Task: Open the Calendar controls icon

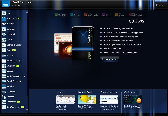Action: tap(4, 29)
